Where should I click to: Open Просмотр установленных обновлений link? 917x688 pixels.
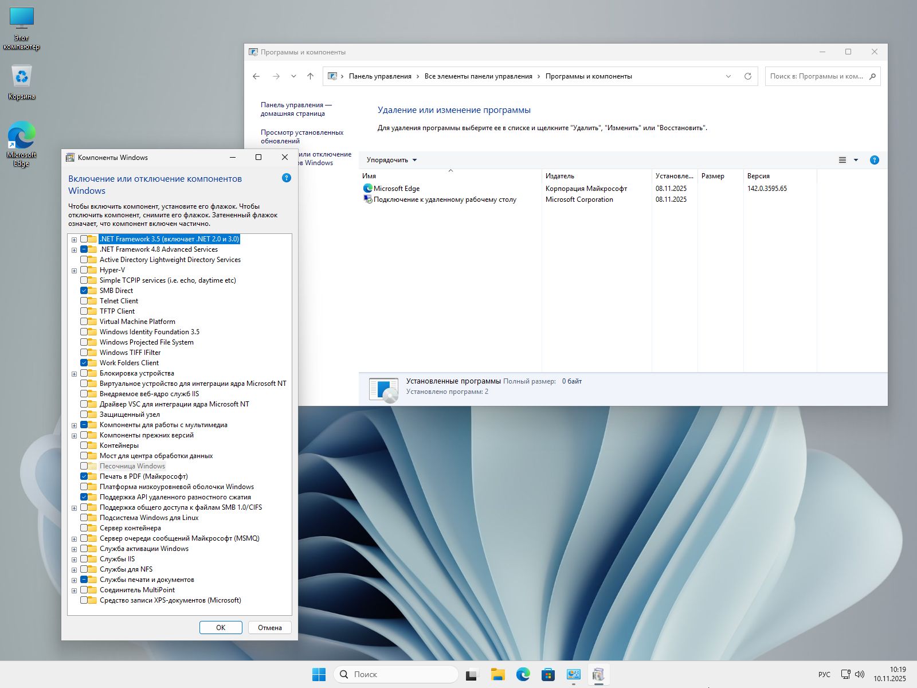click(301, 136)
